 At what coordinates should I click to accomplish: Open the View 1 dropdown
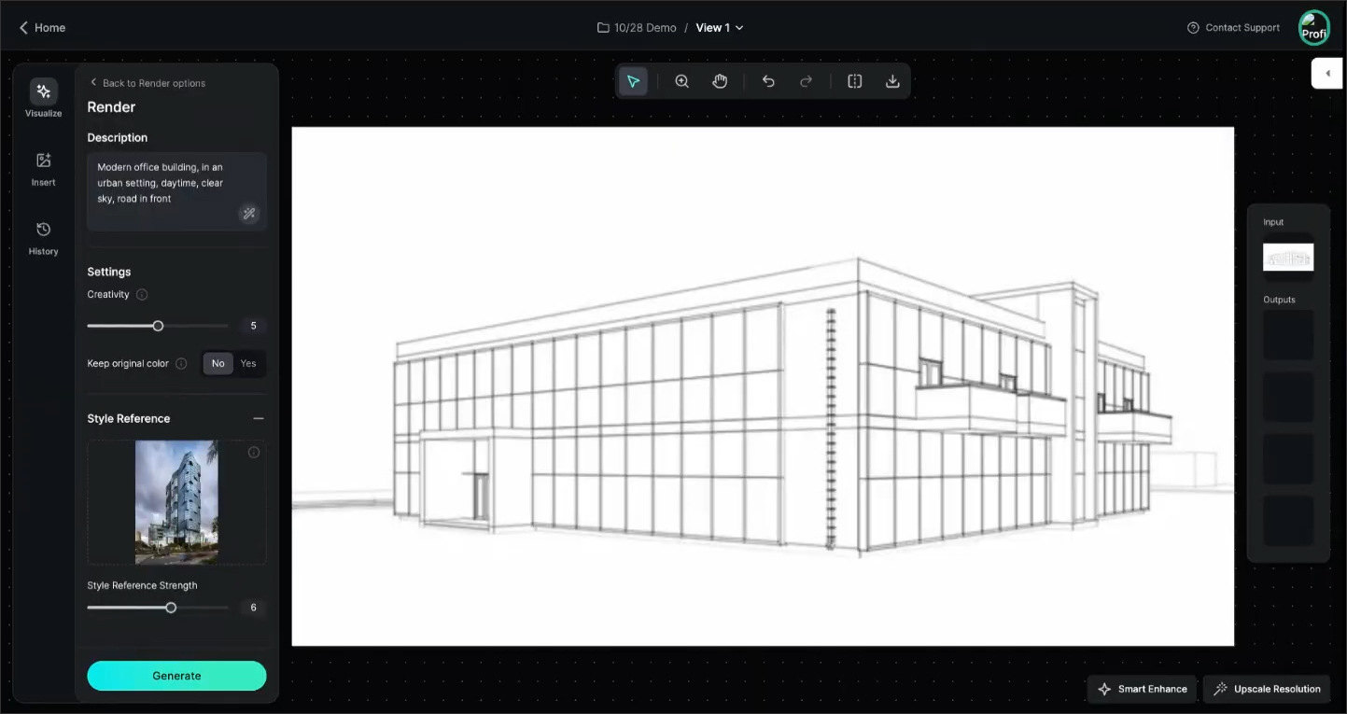(720, 28)
